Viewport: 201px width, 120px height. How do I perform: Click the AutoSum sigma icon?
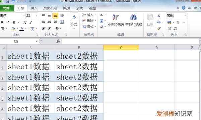[x=102, y=15]
